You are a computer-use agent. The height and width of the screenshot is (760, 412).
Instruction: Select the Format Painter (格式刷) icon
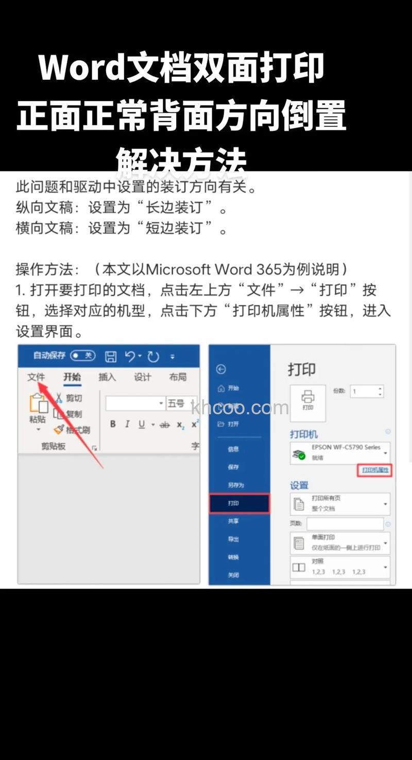pyautogui.click(x=58, y=428)
